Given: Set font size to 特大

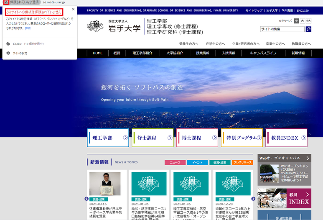Looking at the screenshot, I should click(x=308, y=21).
